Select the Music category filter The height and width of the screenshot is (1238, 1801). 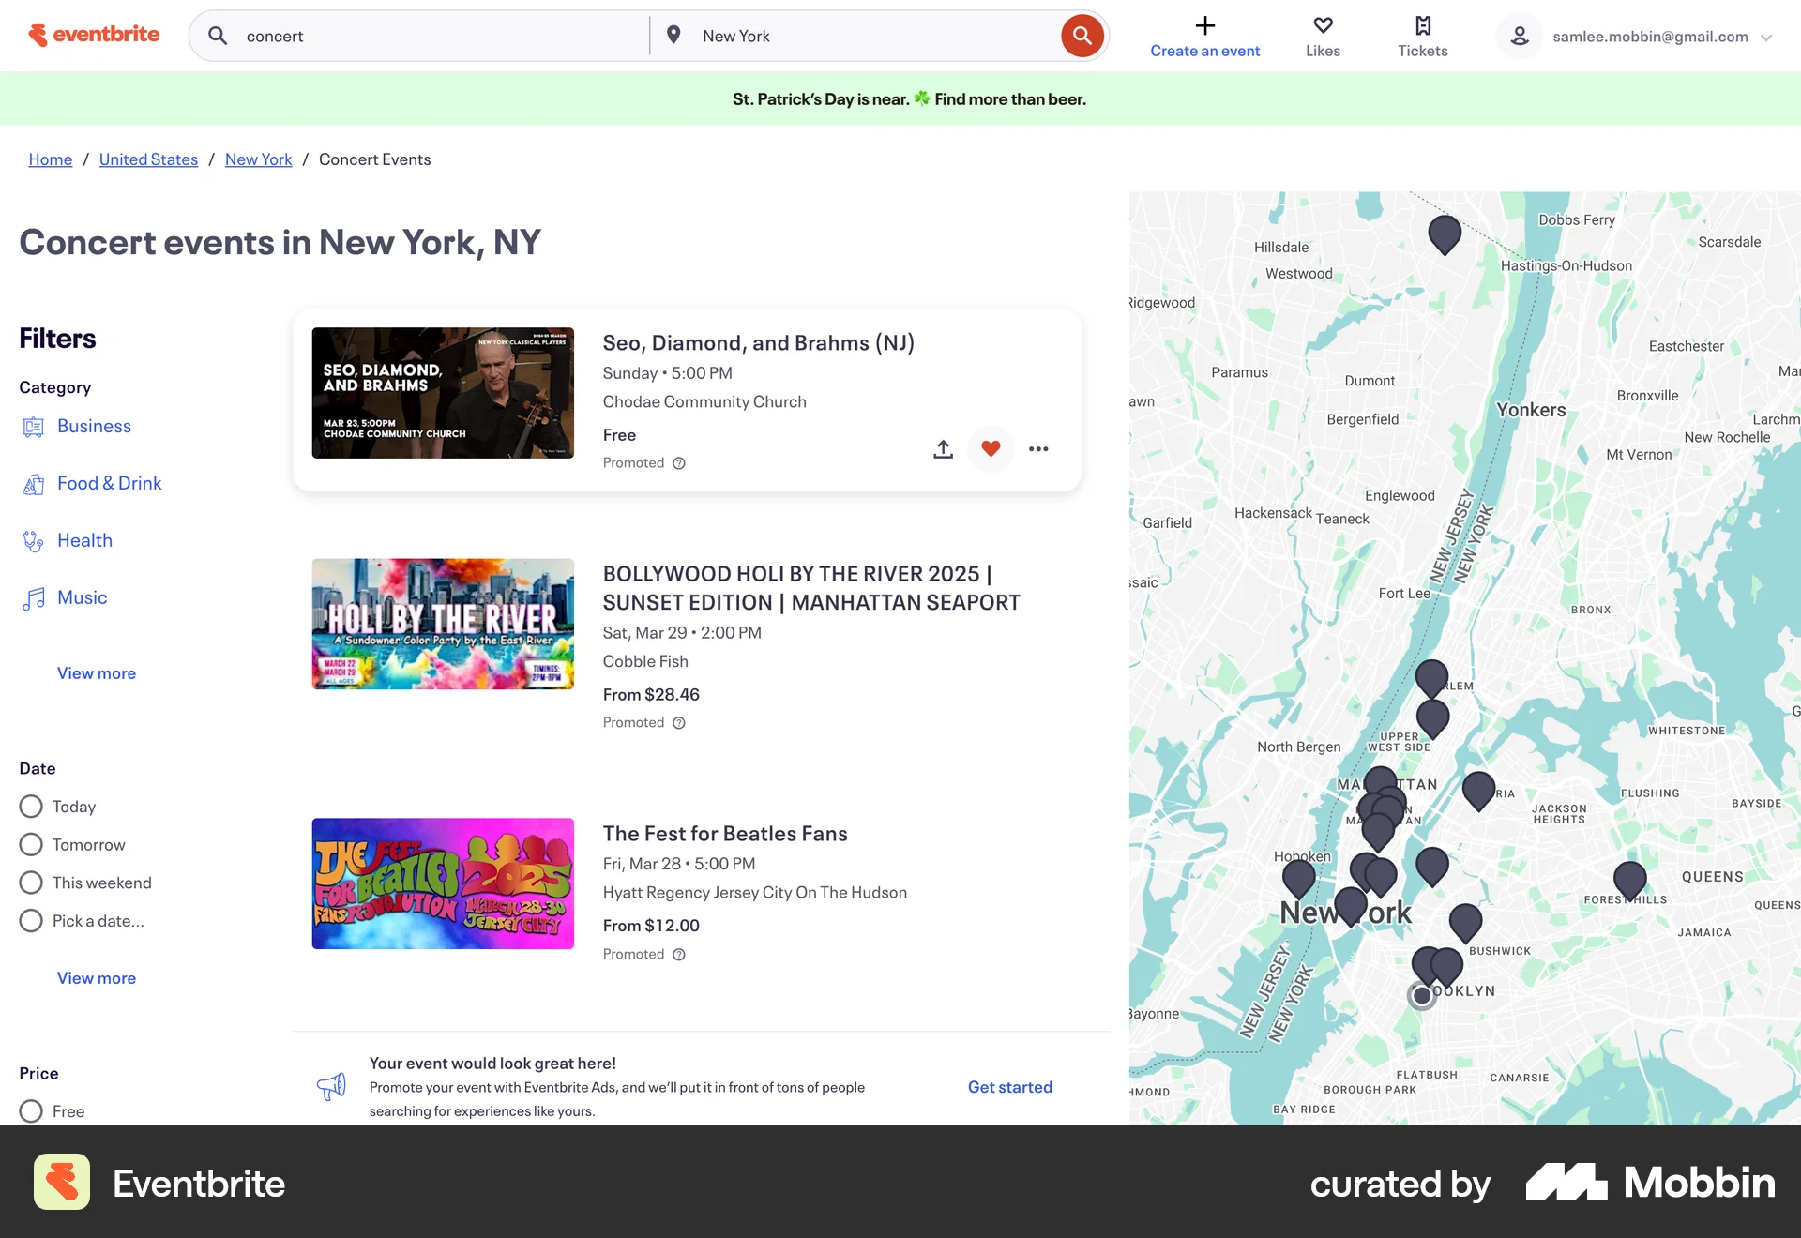[x=82, y=597]
